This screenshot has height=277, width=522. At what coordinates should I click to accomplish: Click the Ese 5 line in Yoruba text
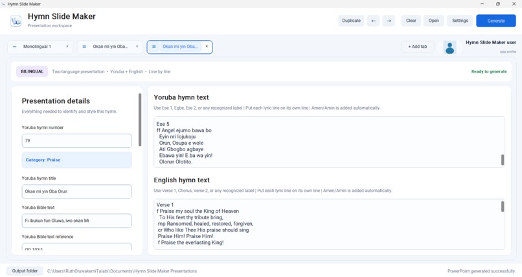tap(163, 124)
